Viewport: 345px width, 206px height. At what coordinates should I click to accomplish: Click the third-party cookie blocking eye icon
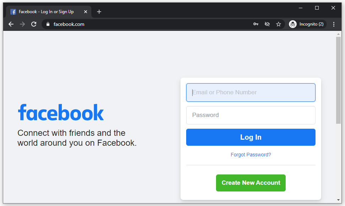point(267,24)
